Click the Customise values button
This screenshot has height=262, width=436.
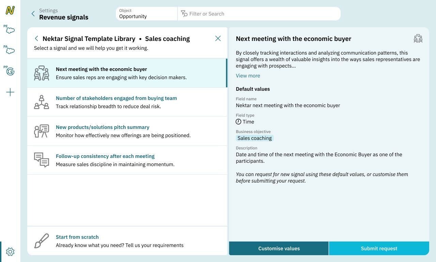click(x=279, y=248)
